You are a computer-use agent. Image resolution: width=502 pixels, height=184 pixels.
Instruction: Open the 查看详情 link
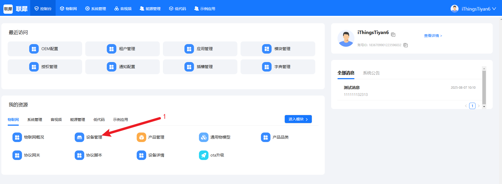coord(433,36)
